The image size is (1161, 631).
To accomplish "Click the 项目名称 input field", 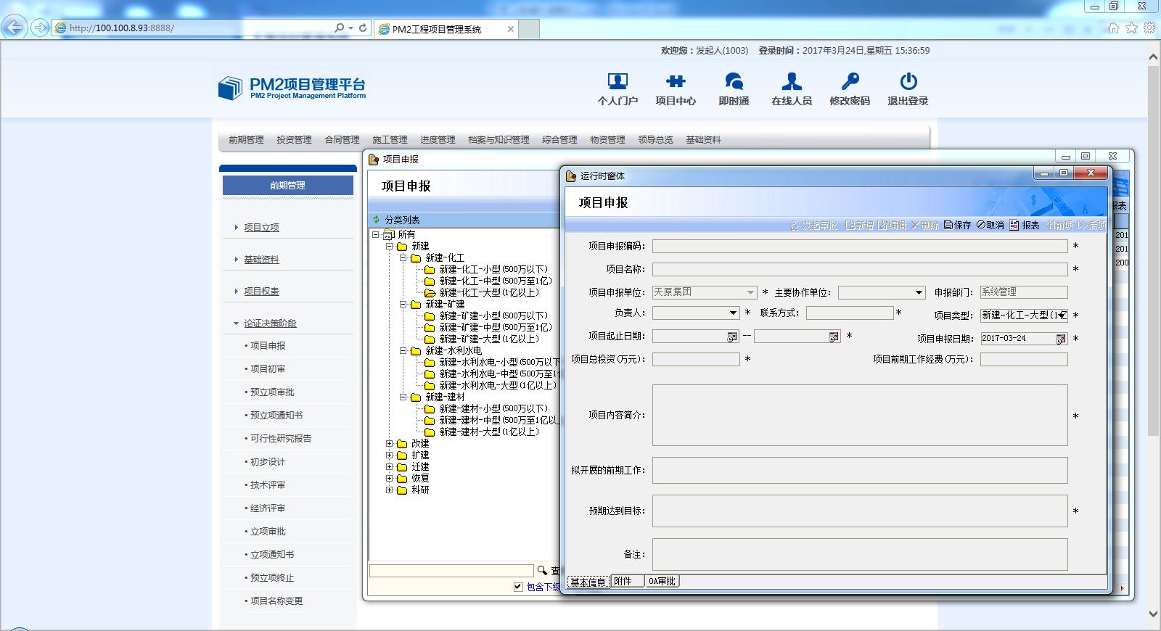I will pos(859,269).
